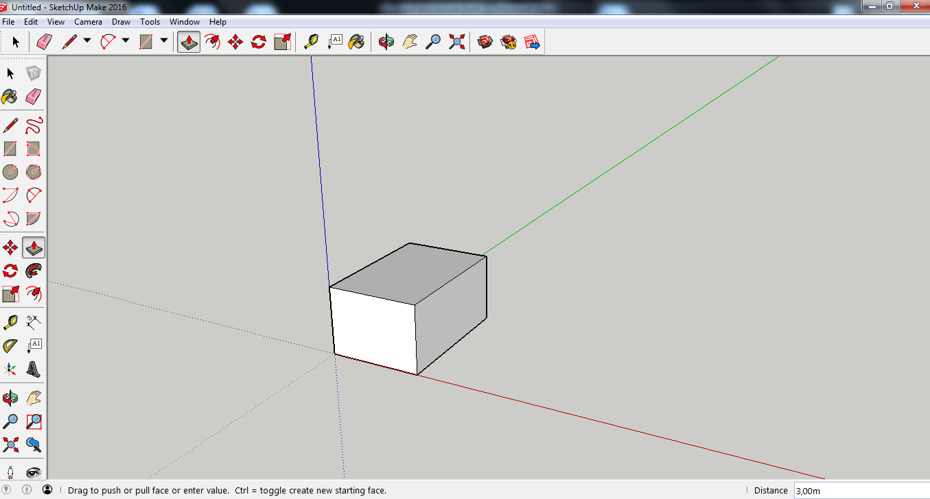
Task: Open the Extension Warehouse
Action: coord(509,42)
